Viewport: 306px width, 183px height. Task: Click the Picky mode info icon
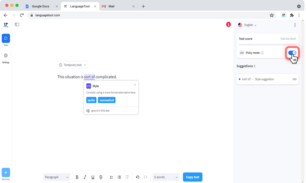[x=262, y=53]
